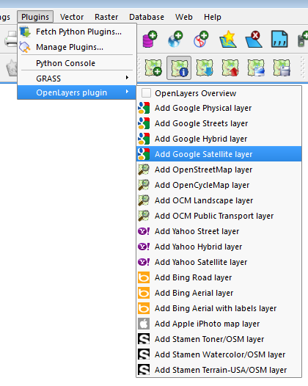308x386 pixels.
Task: Add Google Hybrid layer
Action: click(x=219, y=139)
